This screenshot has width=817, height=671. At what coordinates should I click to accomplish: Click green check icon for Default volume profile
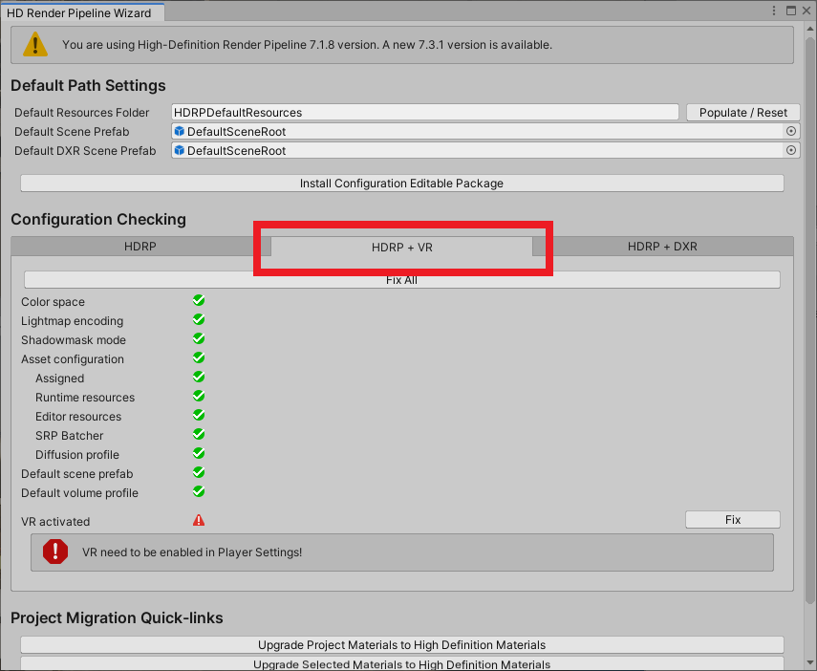199,491
